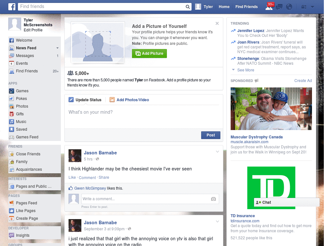Open options chevron on Jason Barnabe's post

(217, 152)
